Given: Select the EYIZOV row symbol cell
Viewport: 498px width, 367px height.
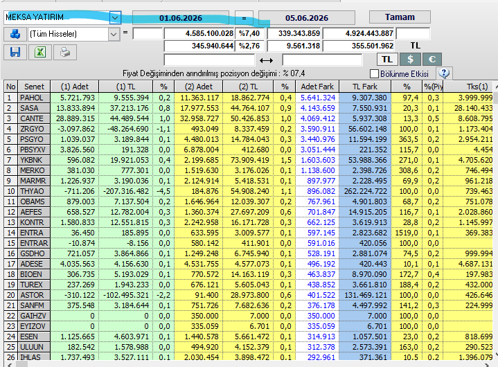Looking at the screenshot, I should (x=34, y=326).
